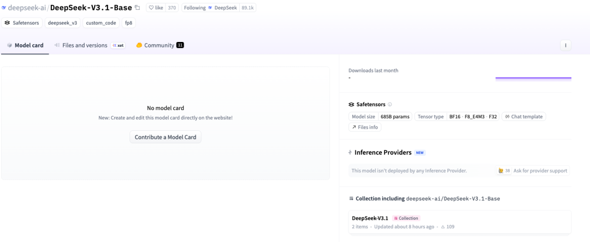Image resolution: width=590 pixels, height=242 pixels.
Task: Click the Community discussions count badge
Action: (x=180, y=45)
